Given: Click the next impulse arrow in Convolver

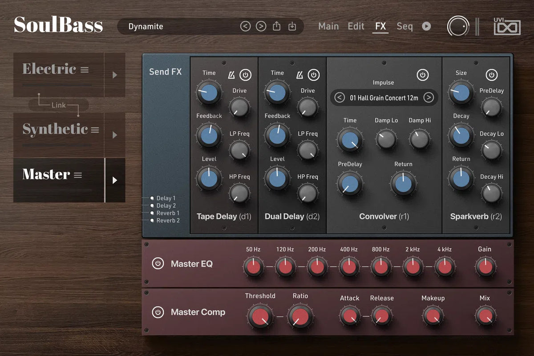Looking at the screenshot, I should click(429, 97).
